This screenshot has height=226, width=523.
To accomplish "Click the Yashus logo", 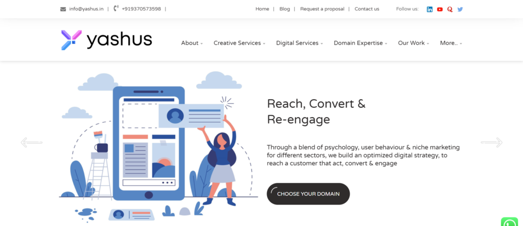I will point(106,40).
